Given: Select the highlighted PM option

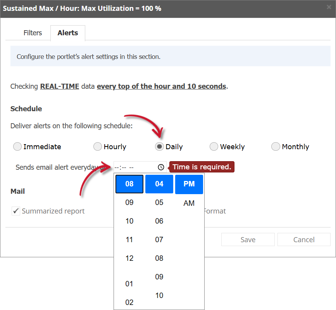Looking at the screenshot, I should click(189, 184).
